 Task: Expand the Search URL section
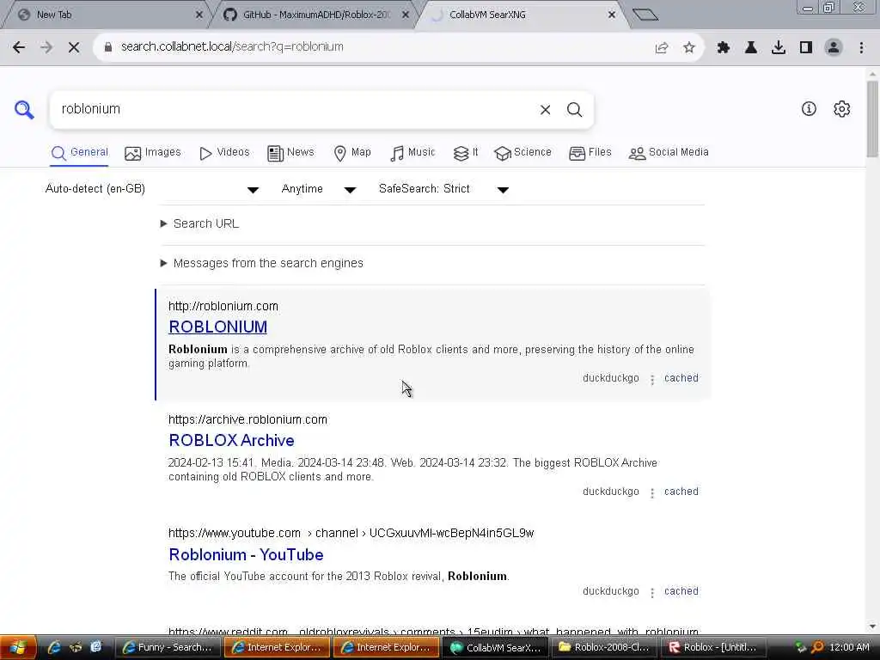tap(200, 224)
